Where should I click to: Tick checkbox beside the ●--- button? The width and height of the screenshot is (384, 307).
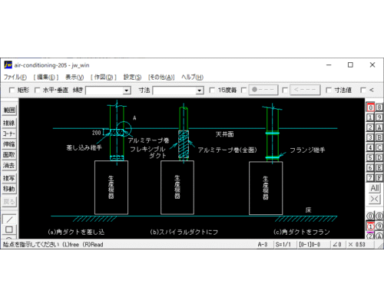coord(243,90)
